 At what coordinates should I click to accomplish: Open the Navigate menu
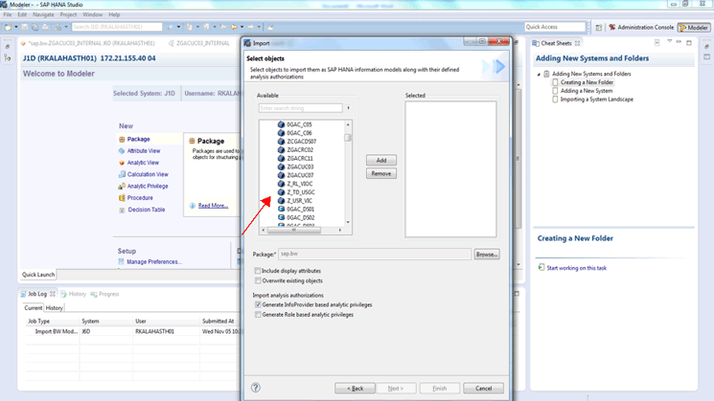click(x=43, y=14)
